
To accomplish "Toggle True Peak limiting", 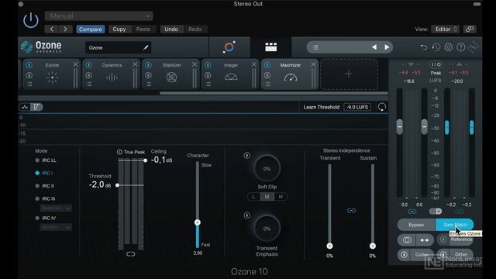I will coord(119,152).
